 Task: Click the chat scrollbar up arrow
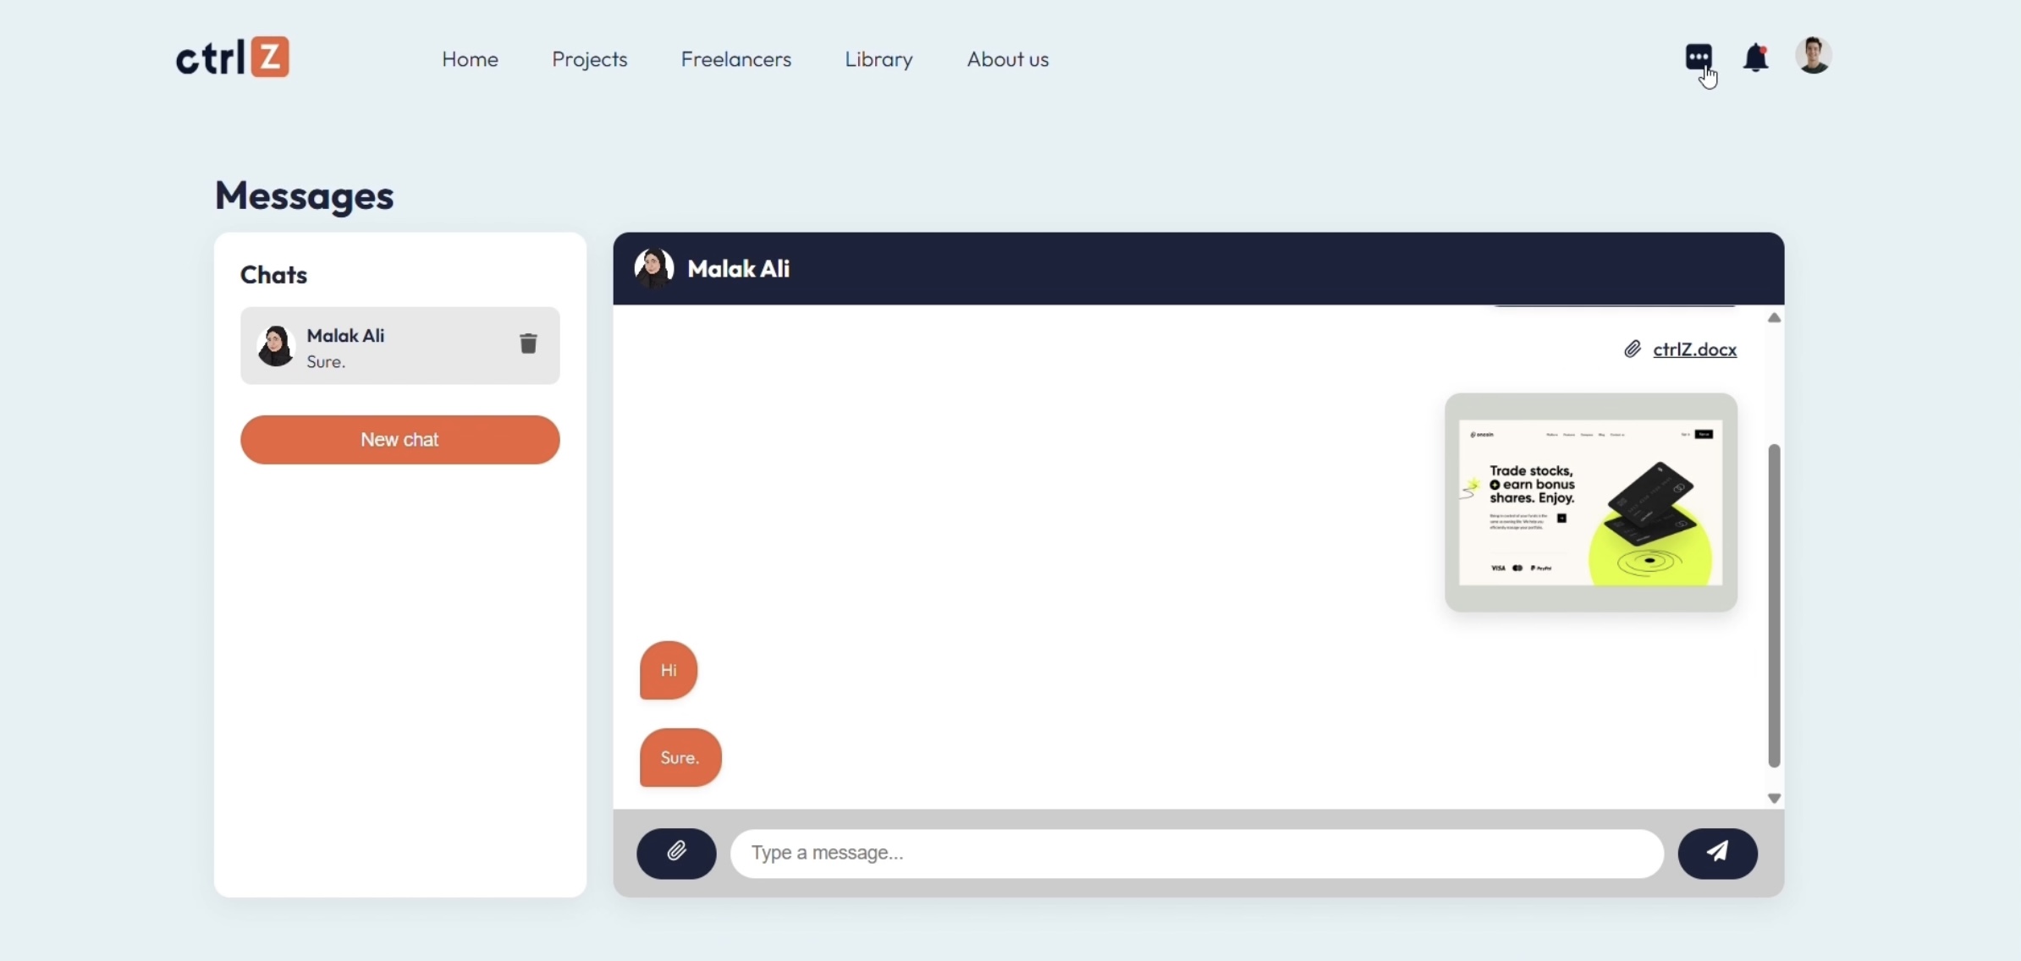[1774, 318]
